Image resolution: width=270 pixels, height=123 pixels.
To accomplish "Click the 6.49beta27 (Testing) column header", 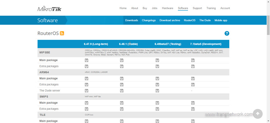I will click(x=168, y=44).
